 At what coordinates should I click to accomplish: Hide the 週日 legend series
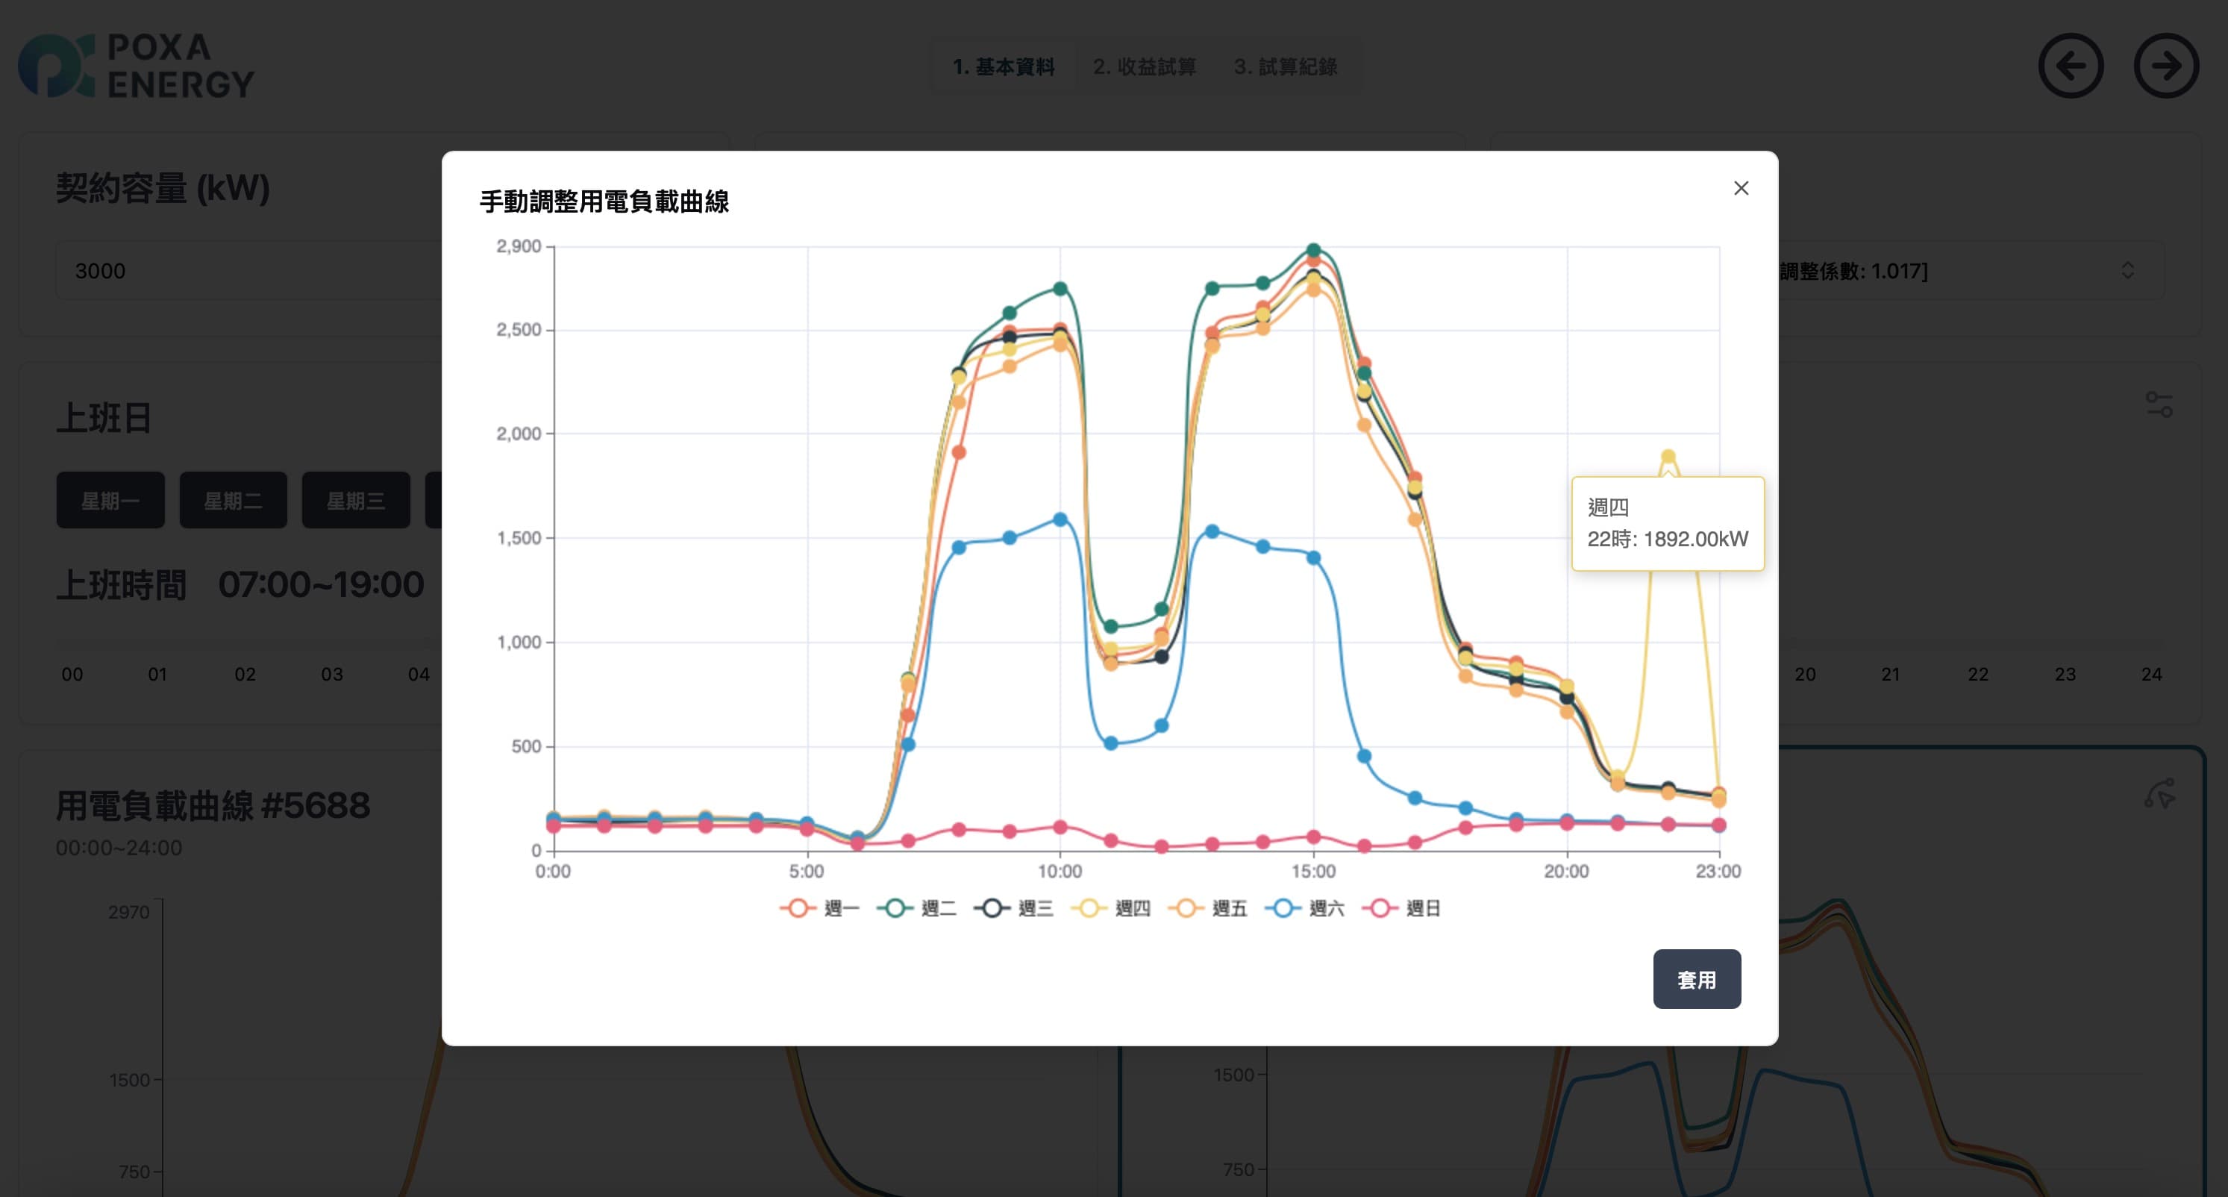(x=1401, y=908)
